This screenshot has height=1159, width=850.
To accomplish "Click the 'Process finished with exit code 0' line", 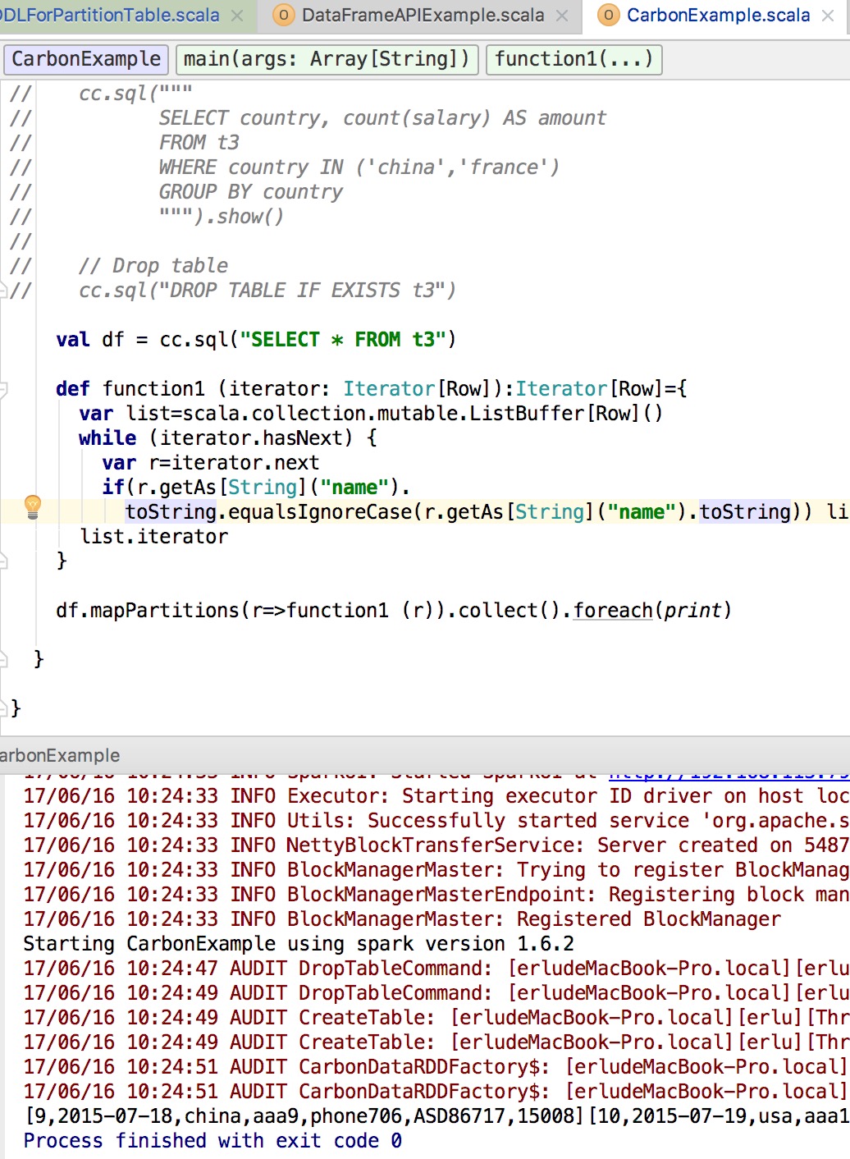I will pyautogui.click(x=212, y=1141).
